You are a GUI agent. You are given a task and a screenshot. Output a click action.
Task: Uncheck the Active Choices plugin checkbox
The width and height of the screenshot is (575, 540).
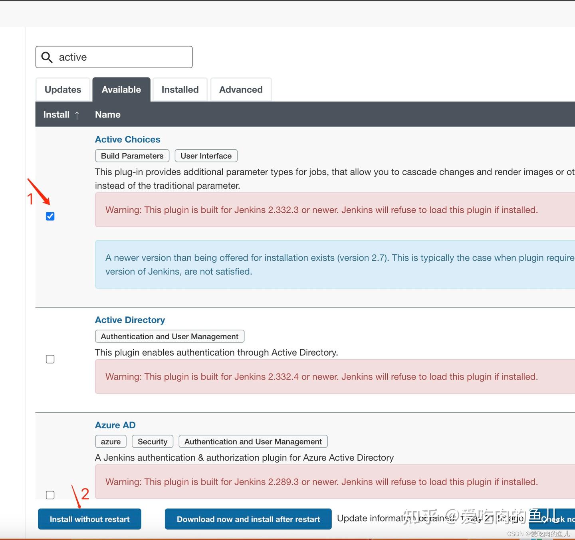coord(50,216)
